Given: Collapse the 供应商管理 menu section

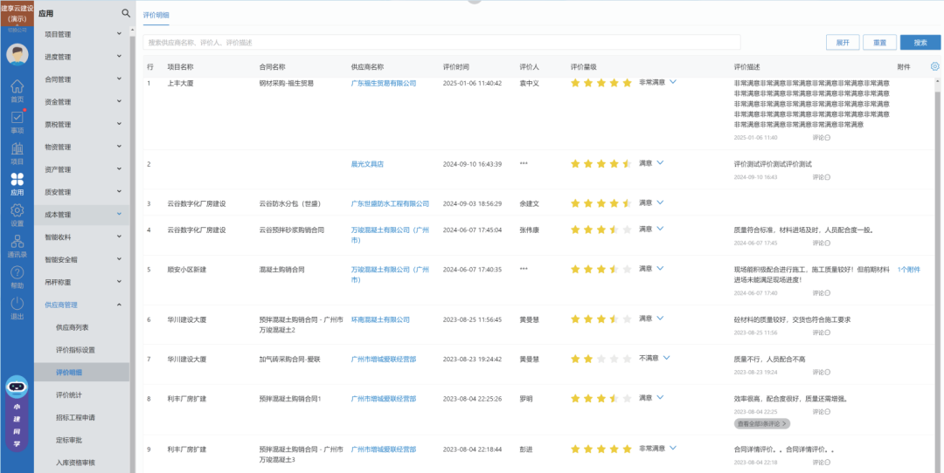Looking at the screenshot, I should (x=119, y=305).
